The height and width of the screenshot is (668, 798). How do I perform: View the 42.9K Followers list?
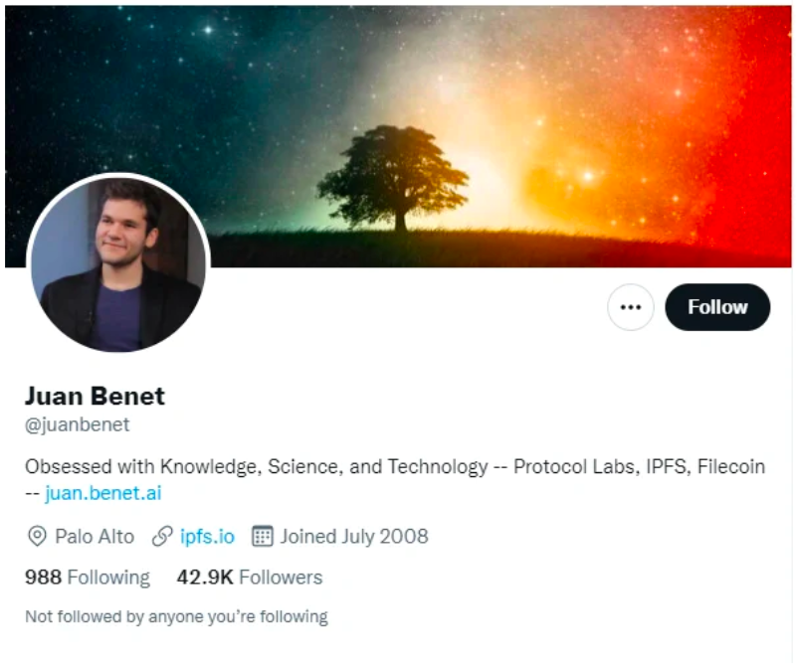coord(250,578)
